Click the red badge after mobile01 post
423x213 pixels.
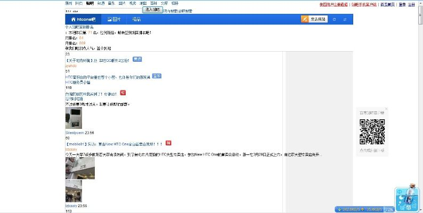pos(168,143)
